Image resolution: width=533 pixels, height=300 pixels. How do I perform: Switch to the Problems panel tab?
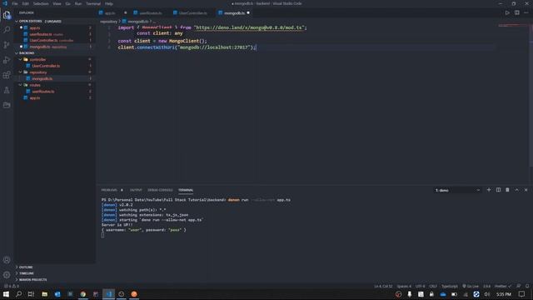(109, 190)
